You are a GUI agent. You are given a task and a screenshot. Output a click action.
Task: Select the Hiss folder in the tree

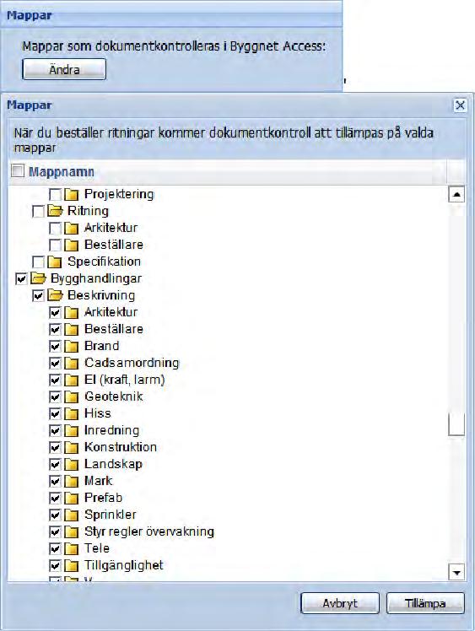point(97,413)
